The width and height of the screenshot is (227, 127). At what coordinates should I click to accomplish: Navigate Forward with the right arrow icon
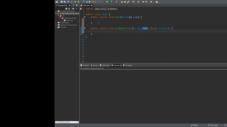(151, 2)
